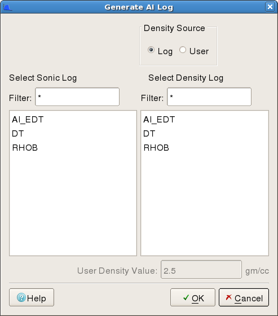Close the Generate AI Log dialog
278x316 pixels.
coord(270,7)
